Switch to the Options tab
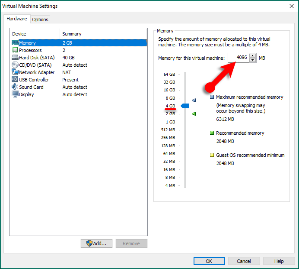 point(40,19)
